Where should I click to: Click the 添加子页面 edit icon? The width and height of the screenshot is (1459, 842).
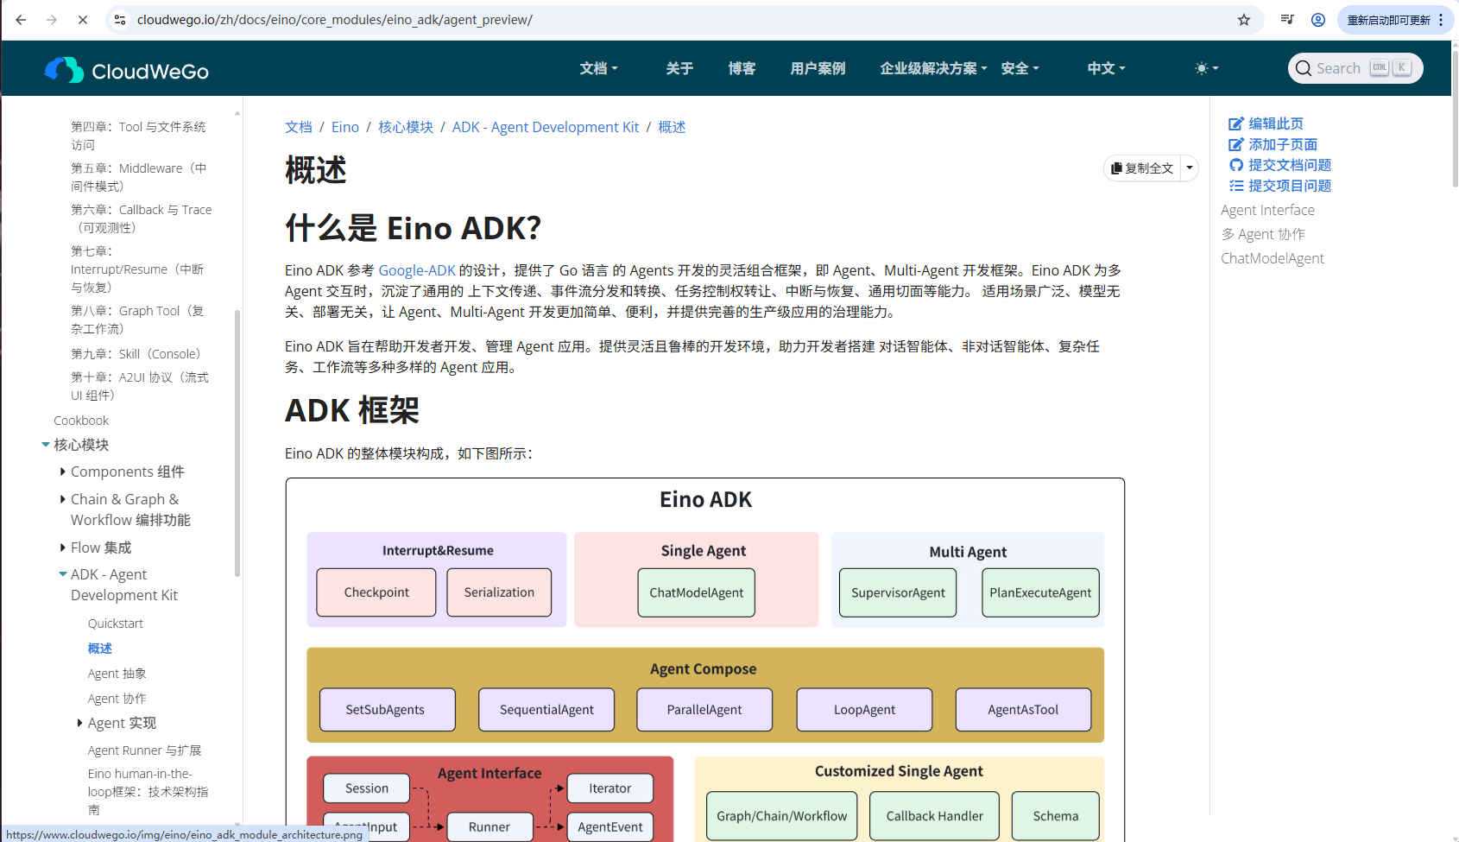tap(1236, 144)
